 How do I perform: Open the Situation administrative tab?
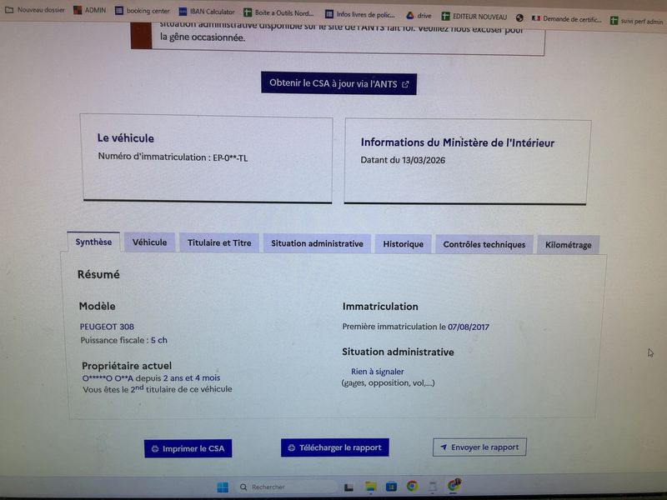317,243
